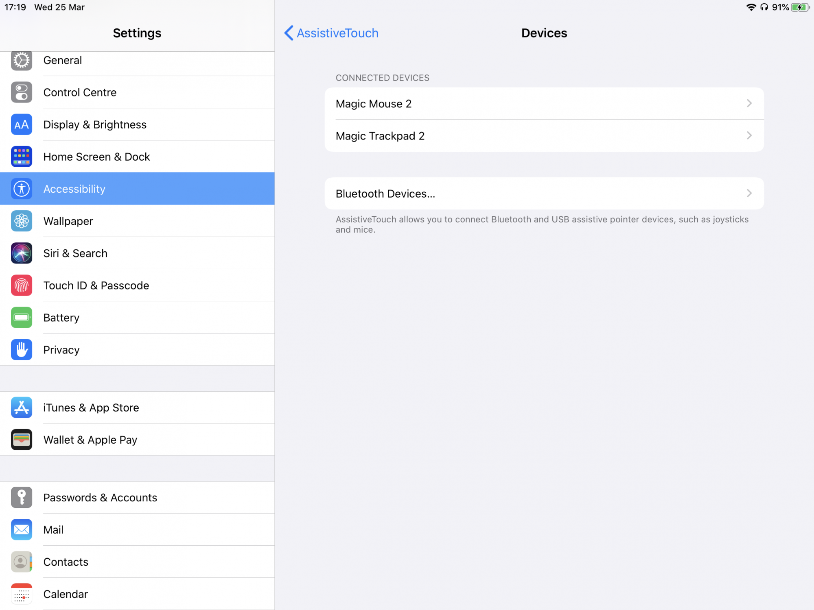Open Wallet & Apple Pay settings
This screenshot has height=610, width=814.
(x=137, y=439)
